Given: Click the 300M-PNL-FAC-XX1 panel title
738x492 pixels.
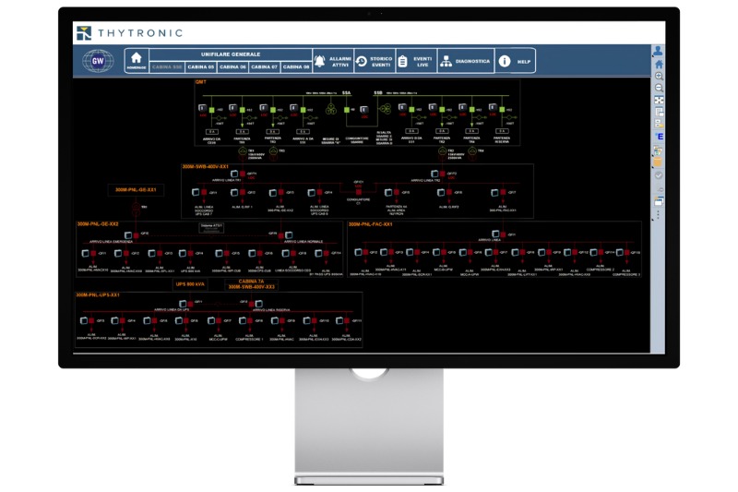Looking at the screenshot, I should (x=371, y=224).
